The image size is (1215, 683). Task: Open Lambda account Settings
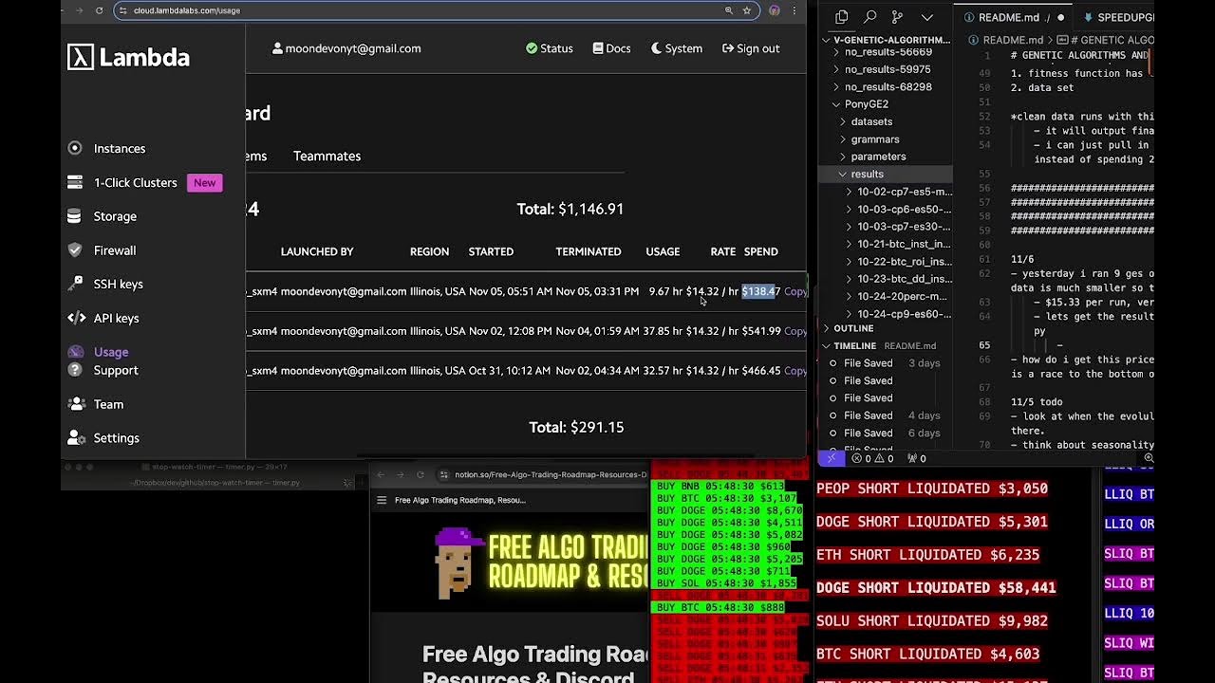116,438
